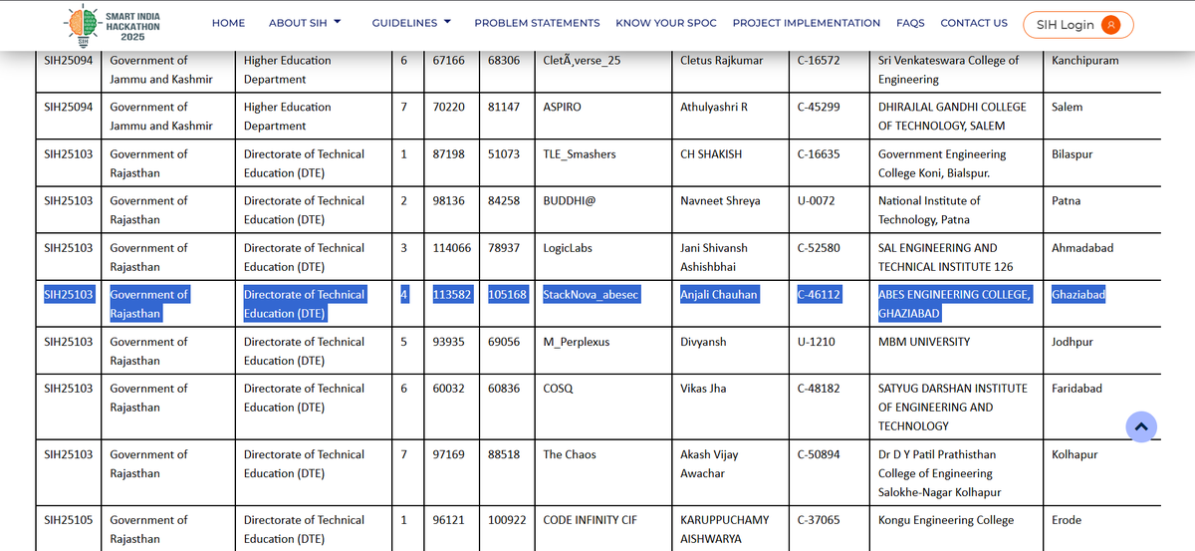Click city Faridabad
This screenshot has width=1195, height=551.
point(1077,389)
